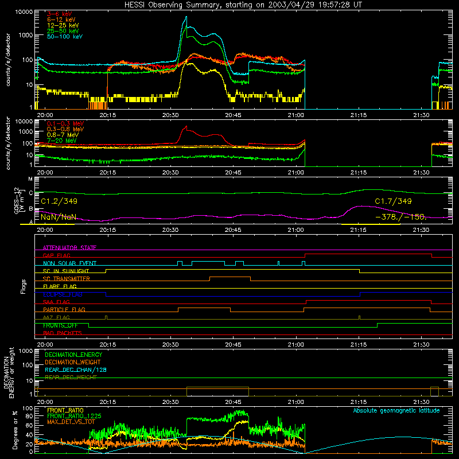The image size is (459, 459).
Task: Select the SAA_FLAG label
Action: point(56,302)
